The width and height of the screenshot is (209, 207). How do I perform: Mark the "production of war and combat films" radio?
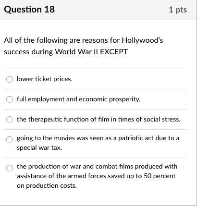coord(10,168)
